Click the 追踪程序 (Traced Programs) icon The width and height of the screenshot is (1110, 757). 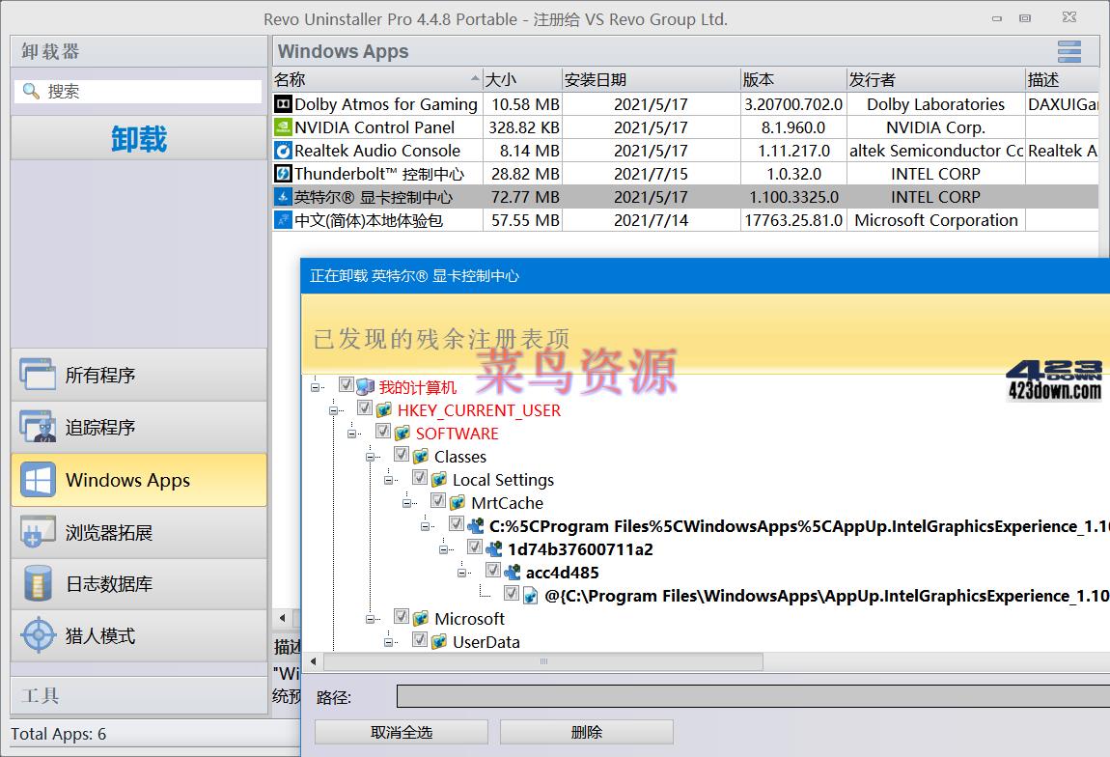[36, 427]
